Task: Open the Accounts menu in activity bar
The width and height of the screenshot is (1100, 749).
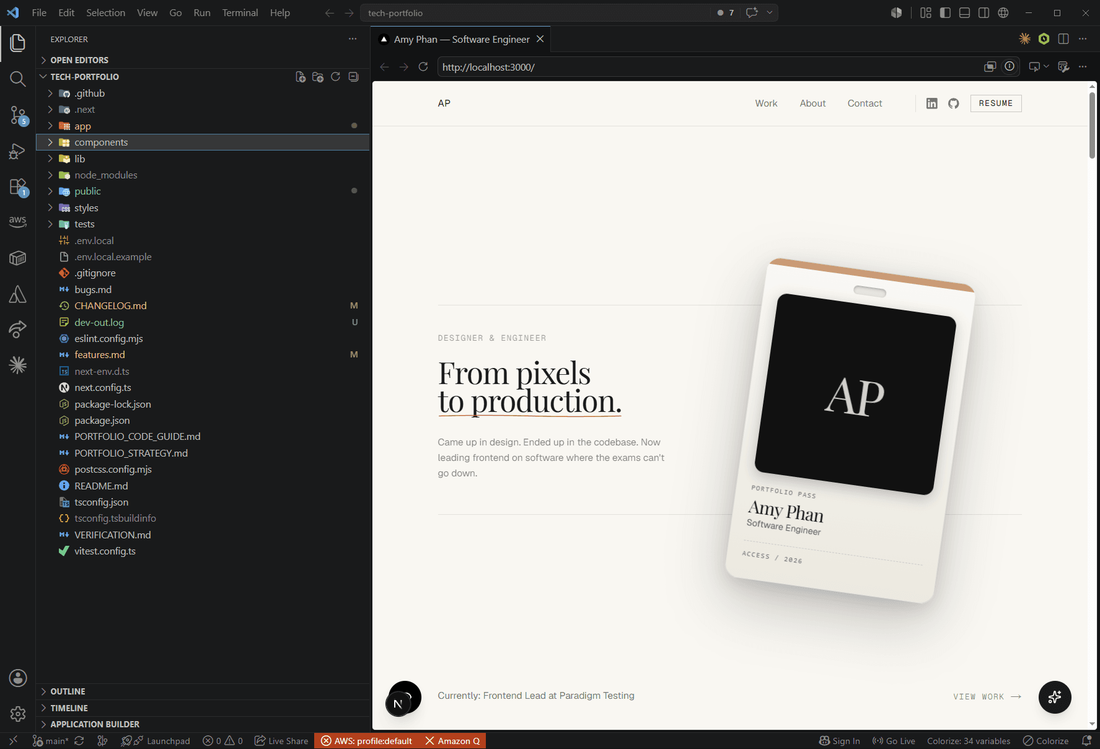Action: [x=18, y=678]
